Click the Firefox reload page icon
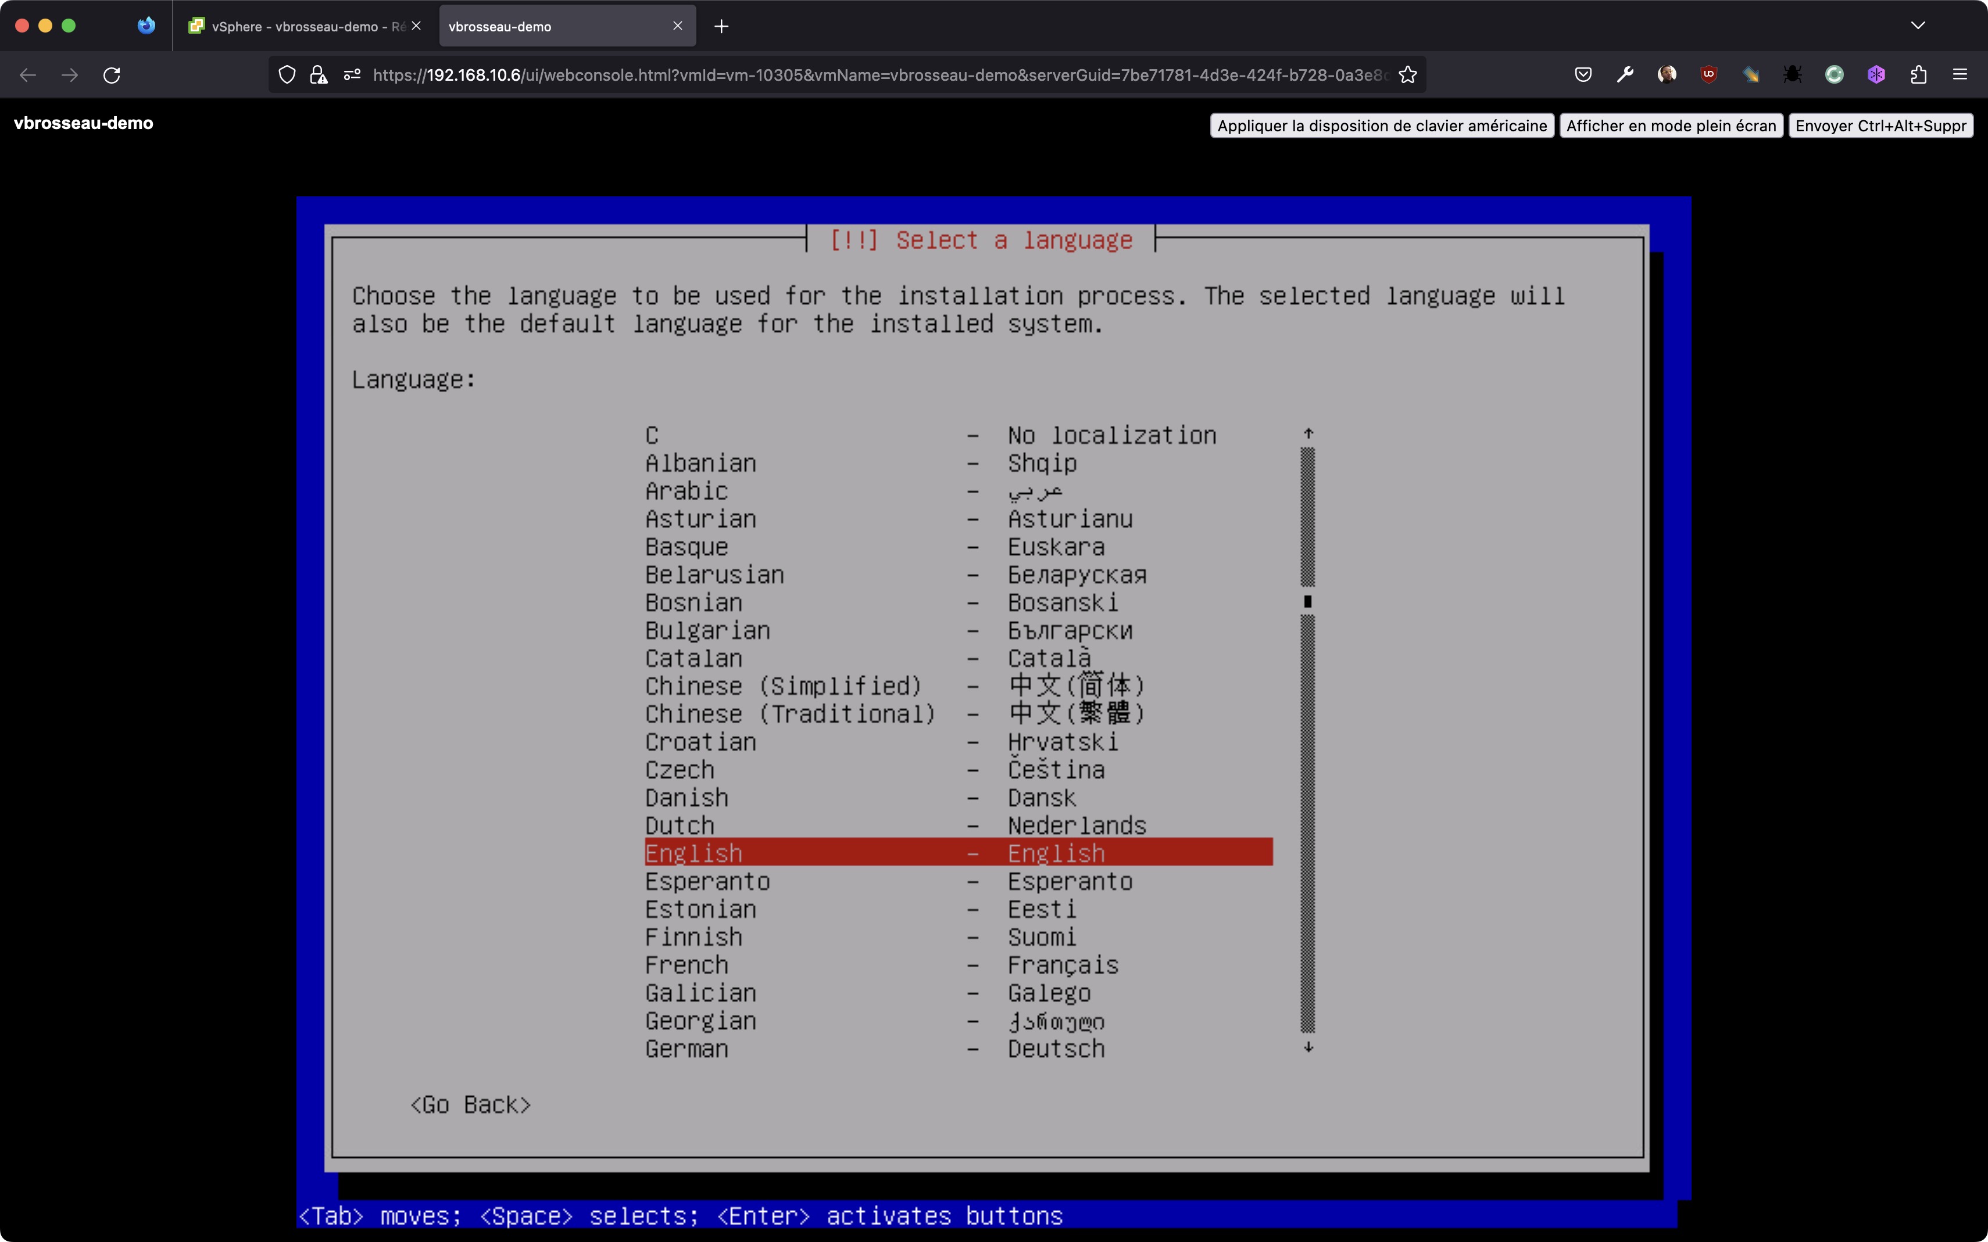The width and height of the screenshot is (1988, 1242). coord(112,75)
